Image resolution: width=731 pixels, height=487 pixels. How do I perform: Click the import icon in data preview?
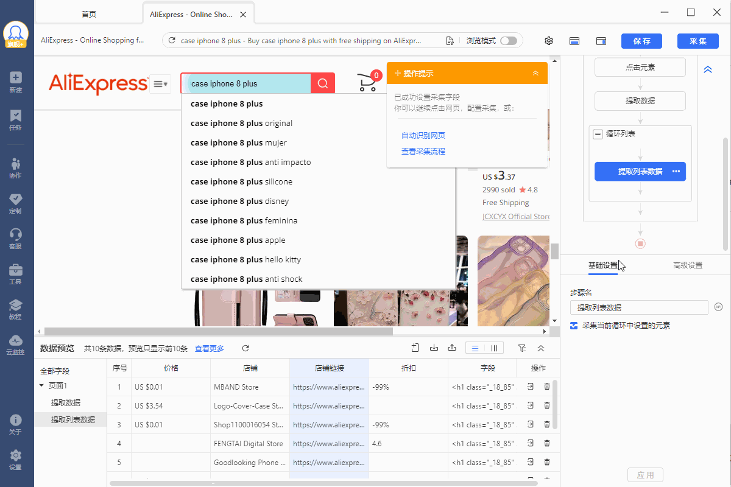(434, 348)
